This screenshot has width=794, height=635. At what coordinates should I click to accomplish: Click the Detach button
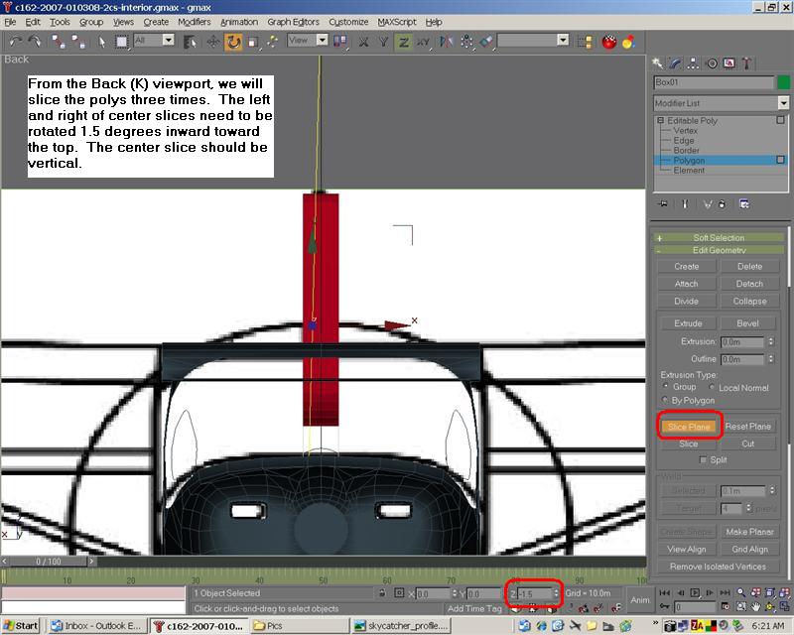pyautogui.click(x=749, y=284)
